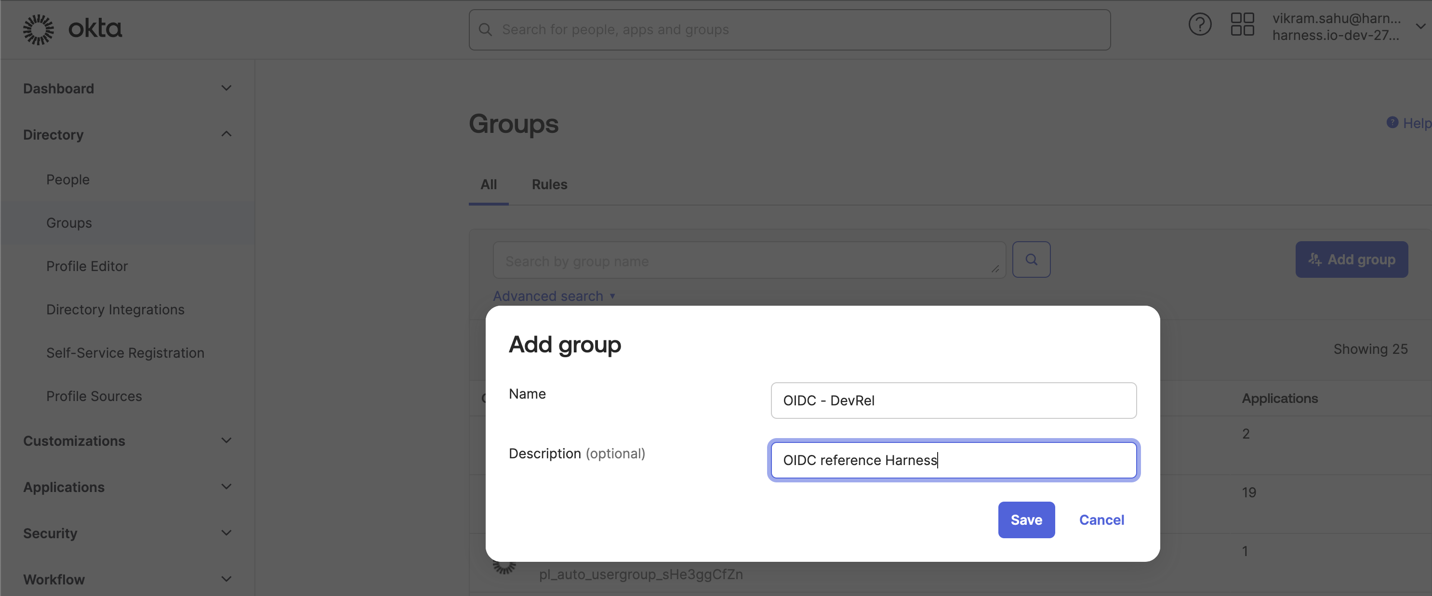The width and height of the screenshot is (1432, 596).
Task: Click the Groups sidebar menu item
Action: click(69, 222)
